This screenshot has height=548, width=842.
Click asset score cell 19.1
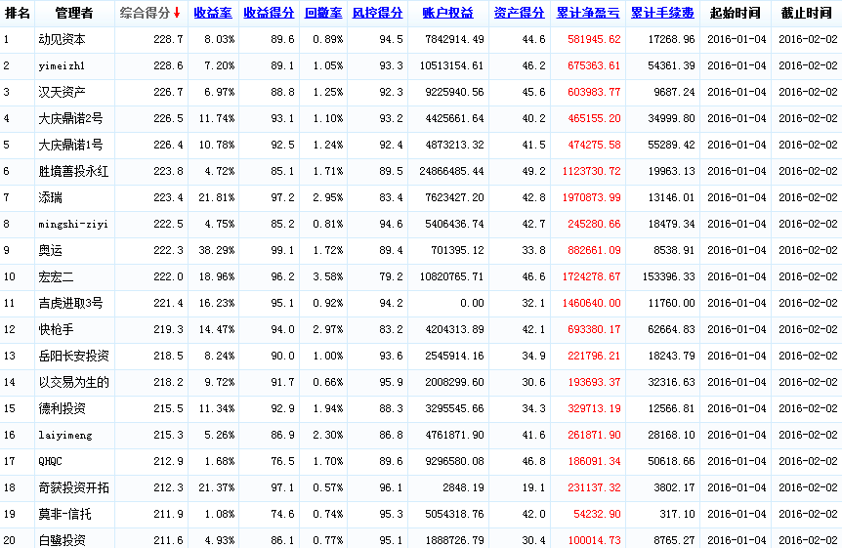click(533, 487)
